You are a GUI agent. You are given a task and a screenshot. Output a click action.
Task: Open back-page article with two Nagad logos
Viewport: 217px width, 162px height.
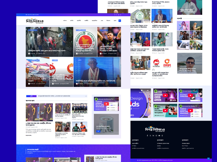[x=162, y=63]
